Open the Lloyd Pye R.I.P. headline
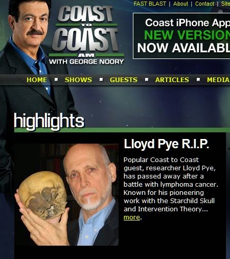 [166, 144]
